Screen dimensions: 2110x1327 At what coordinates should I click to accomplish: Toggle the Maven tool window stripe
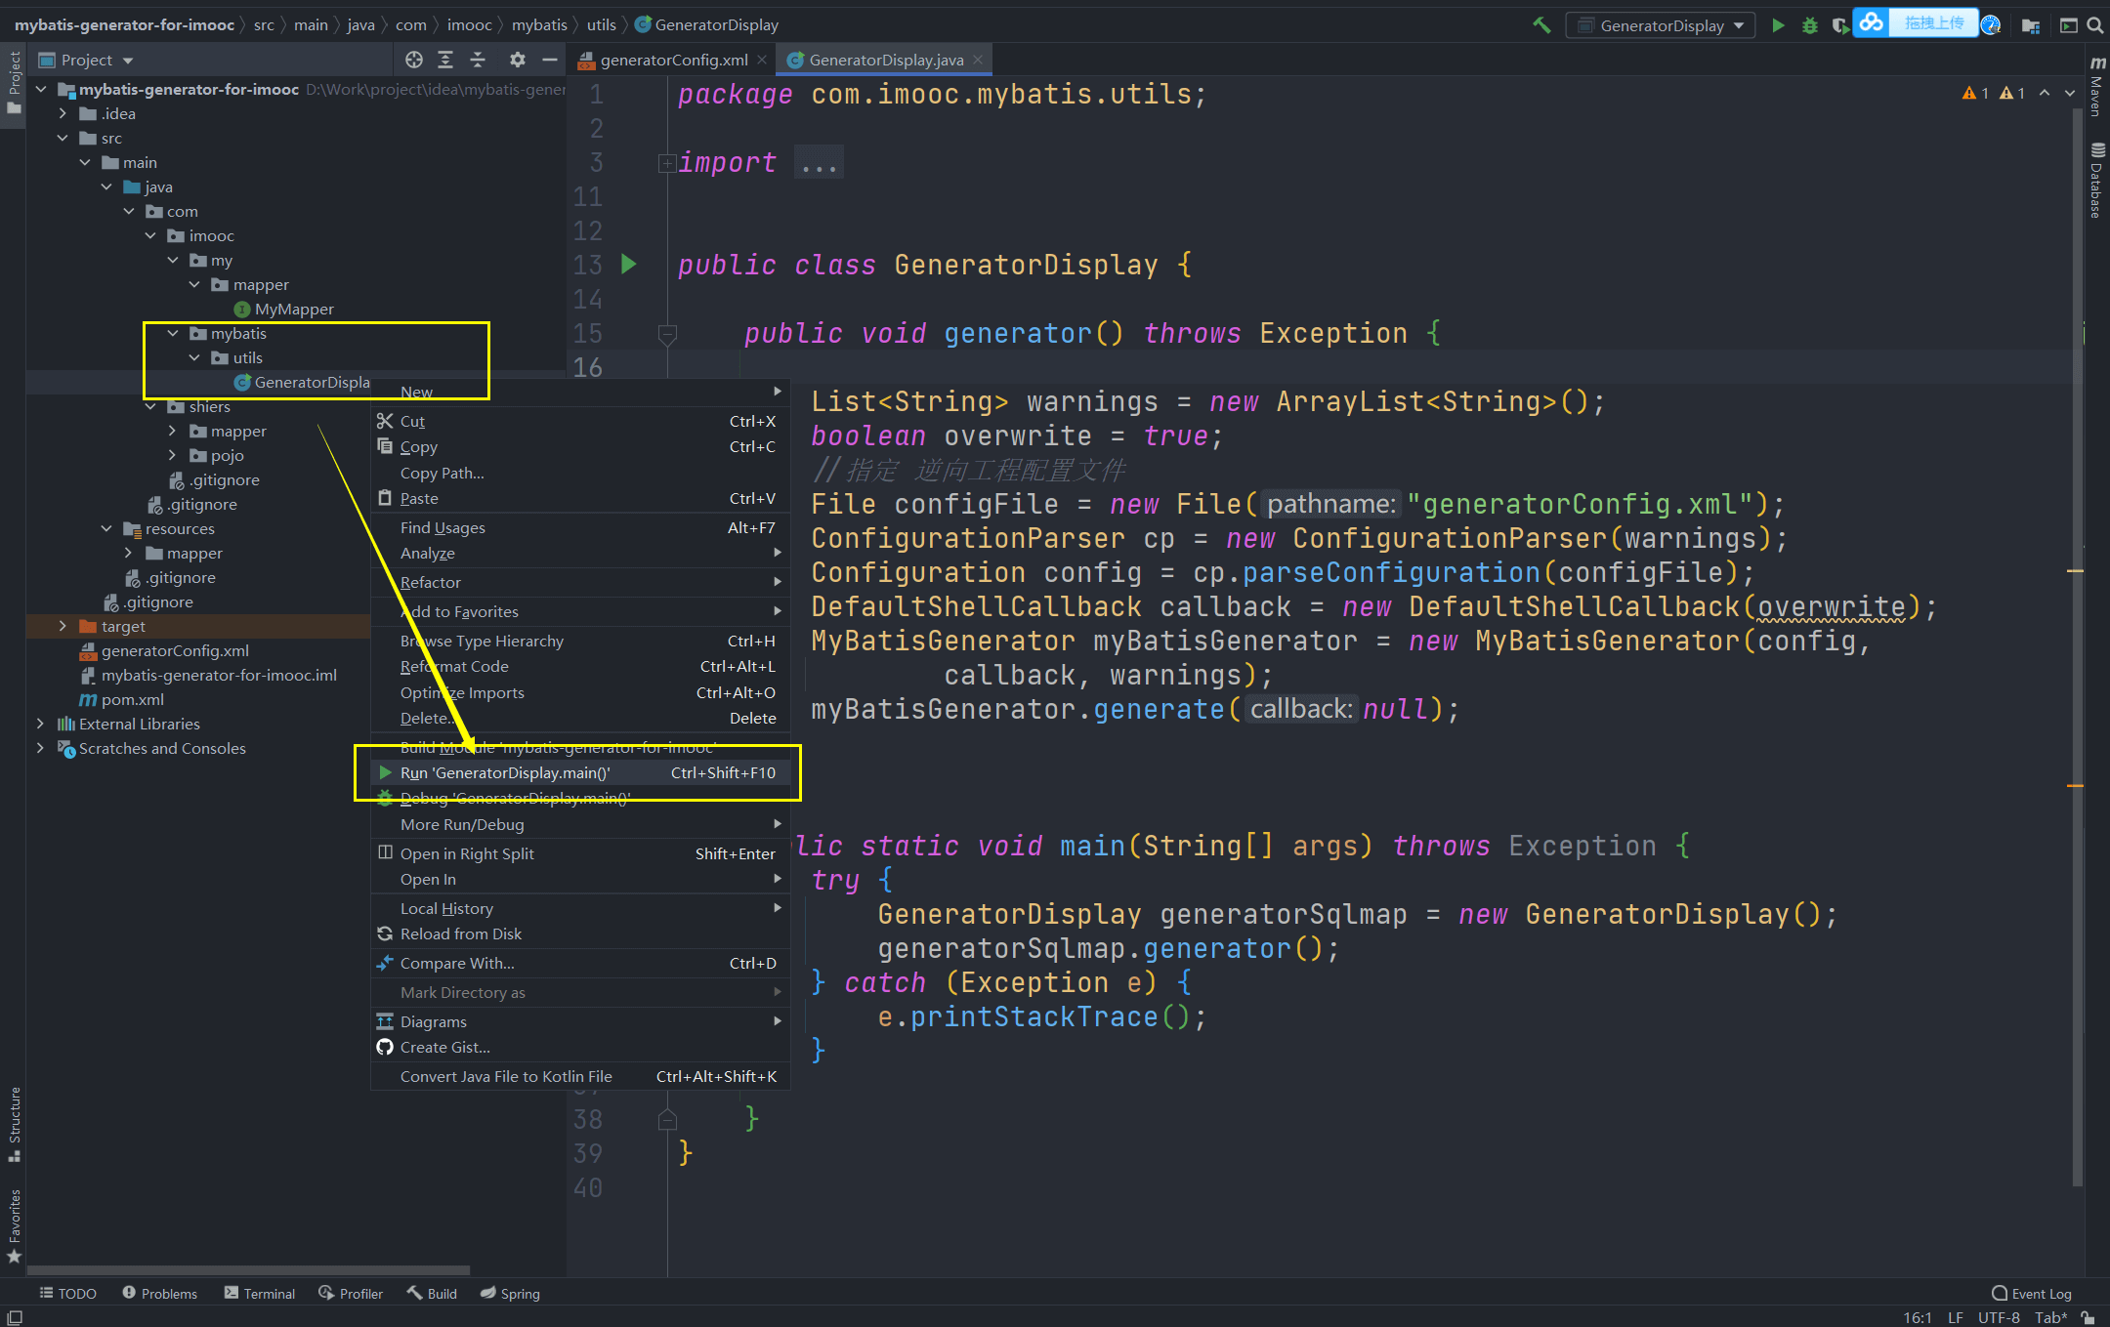pyautogui.click(x=2096, y=88)
